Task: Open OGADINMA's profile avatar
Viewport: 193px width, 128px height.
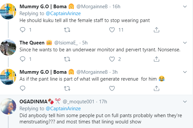Action: pyautogui.click(x=8, y=106)
